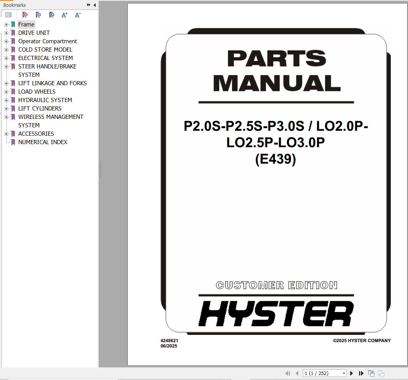This screenshot has height=380, width=408.
Task: Jump to the first page
Action: tap(288, 373)
